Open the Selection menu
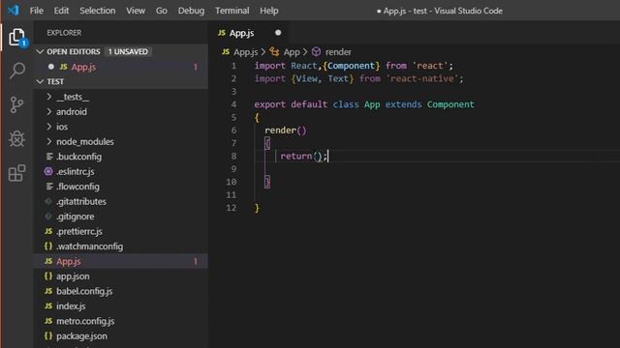Viewport: 620px width, 348px height. [97, 11]
